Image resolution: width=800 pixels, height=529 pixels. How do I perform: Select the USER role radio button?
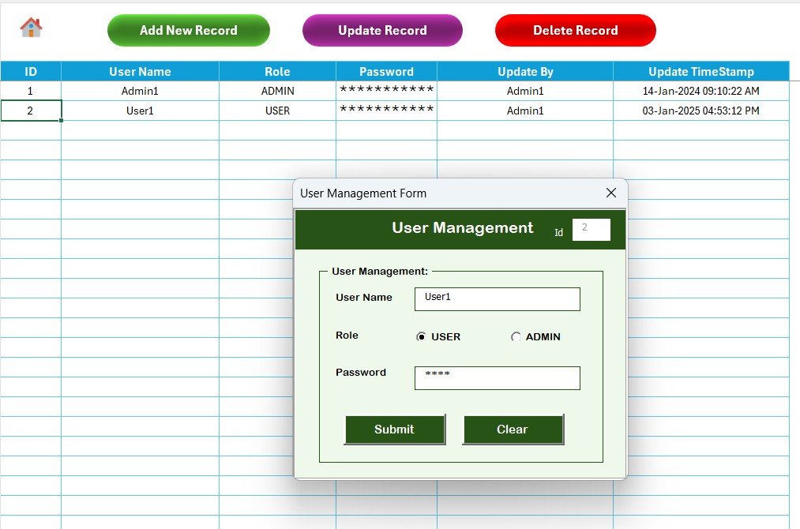422,337
